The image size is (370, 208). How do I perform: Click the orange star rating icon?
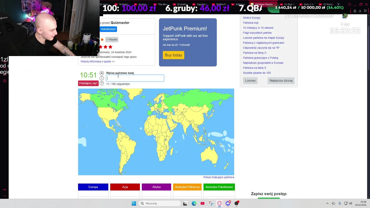point(102,40)
